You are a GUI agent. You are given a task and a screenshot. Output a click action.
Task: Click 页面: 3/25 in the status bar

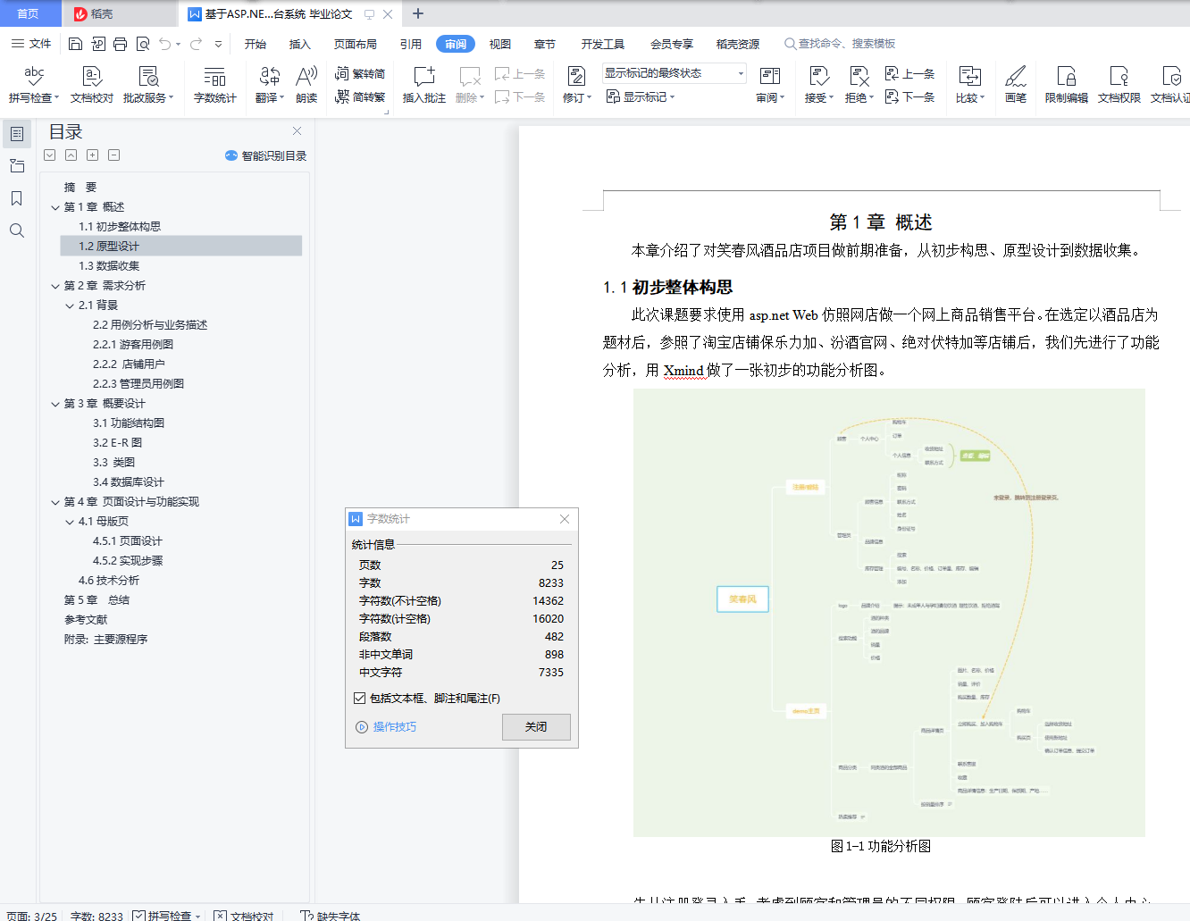pos(32,916)
